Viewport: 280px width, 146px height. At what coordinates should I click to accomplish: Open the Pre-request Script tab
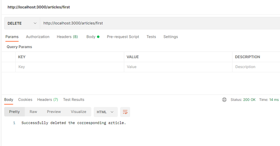coord(123,37)
